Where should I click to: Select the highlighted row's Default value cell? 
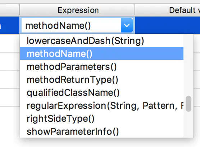point(168,25)
